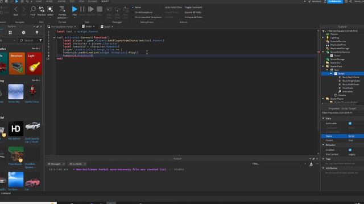Switch to the second Script editor tab
The height and width of the screenshot is (204, 364).
coord(107,27)
